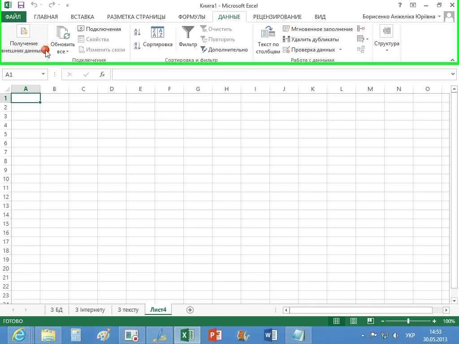
Task: Click the zoom out minus button
Action: tap(383, 321)
